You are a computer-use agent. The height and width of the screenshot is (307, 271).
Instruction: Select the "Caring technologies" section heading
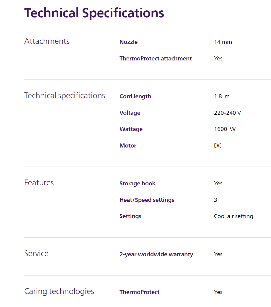coord(59,291)
